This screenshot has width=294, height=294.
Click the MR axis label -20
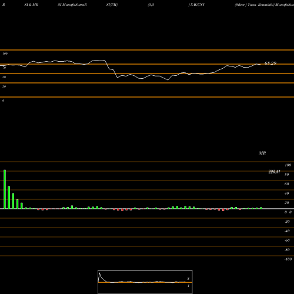click(287, 222)
